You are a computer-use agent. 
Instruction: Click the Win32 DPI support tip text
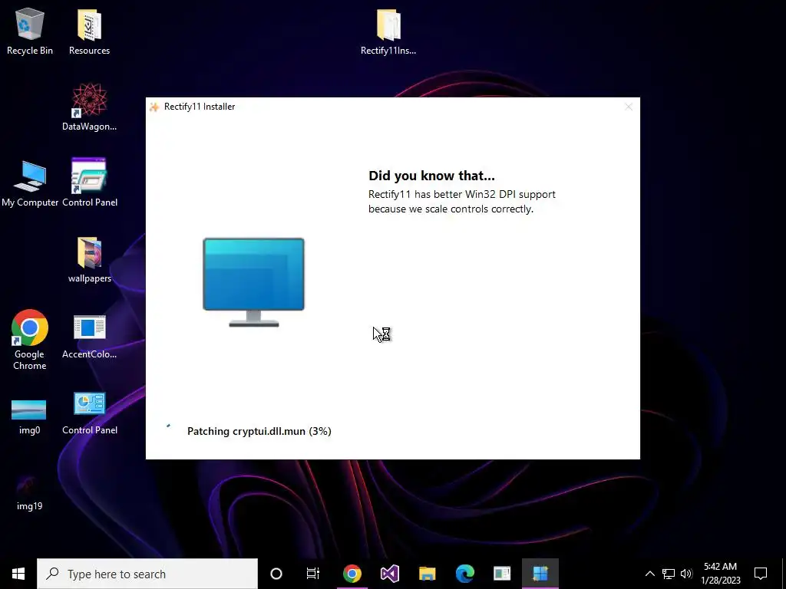point(461,202)
